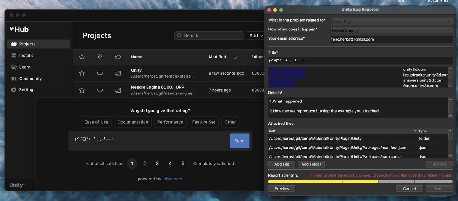Open the Add dropdown in Hub

(256, 35)
